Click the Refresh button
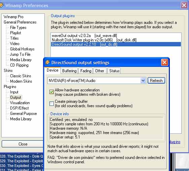This screenshot has height=171, width=189. tap(156, 80)
